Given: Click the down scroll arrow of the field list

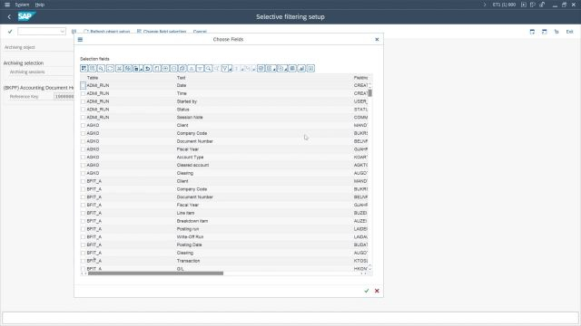Looking at the screenshot, I should coord(369,269).
